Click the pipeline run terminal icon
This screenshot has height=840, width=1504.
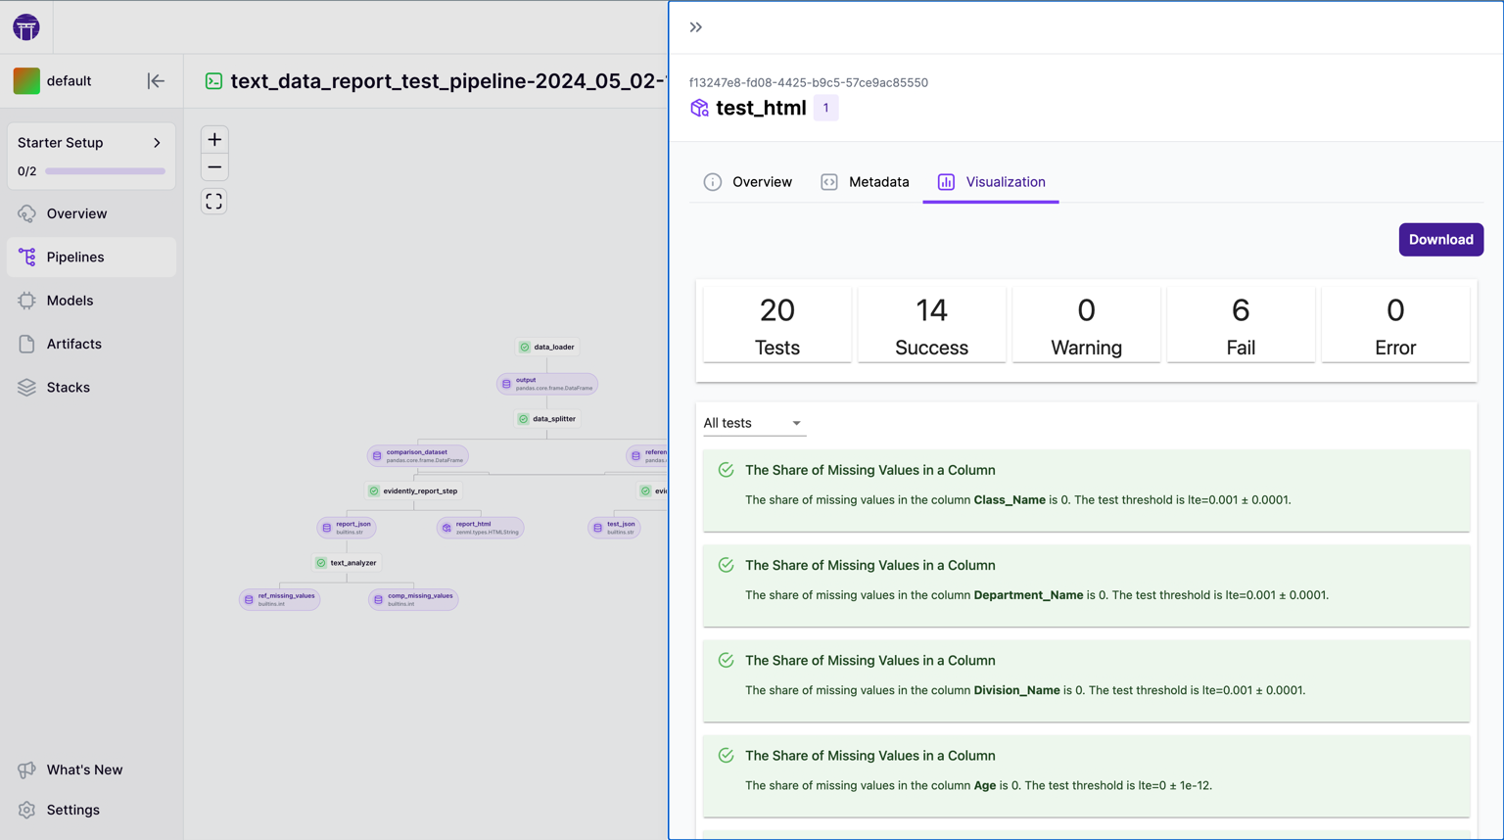click(x=213, y=81)
